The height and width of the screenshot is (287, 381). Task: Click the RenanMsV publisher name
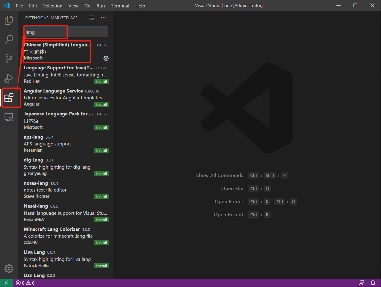coord(34,219)
